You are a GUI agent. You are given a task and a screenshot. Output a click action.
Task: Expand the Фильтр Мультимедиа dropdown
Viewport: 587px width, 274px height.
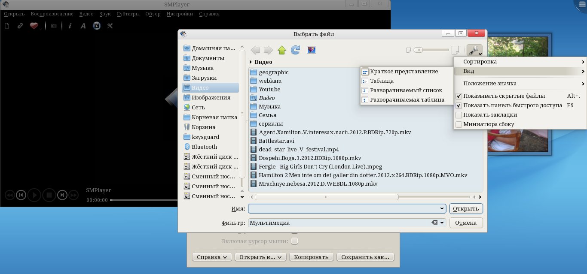coord(443,223)
